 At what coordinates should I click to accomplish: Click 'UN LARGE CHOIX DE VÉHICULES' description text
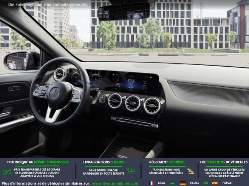tap(224, 173)
